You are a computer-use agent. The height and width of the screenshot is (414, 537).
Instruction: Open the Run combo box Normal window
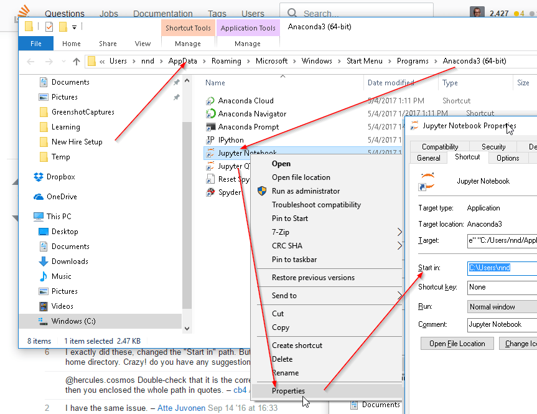[502, 307]
